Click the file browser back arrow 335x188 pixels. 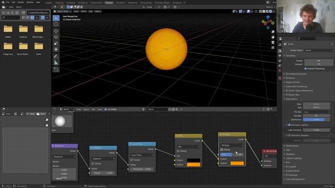pyautogui.click(x=4, y=13)
